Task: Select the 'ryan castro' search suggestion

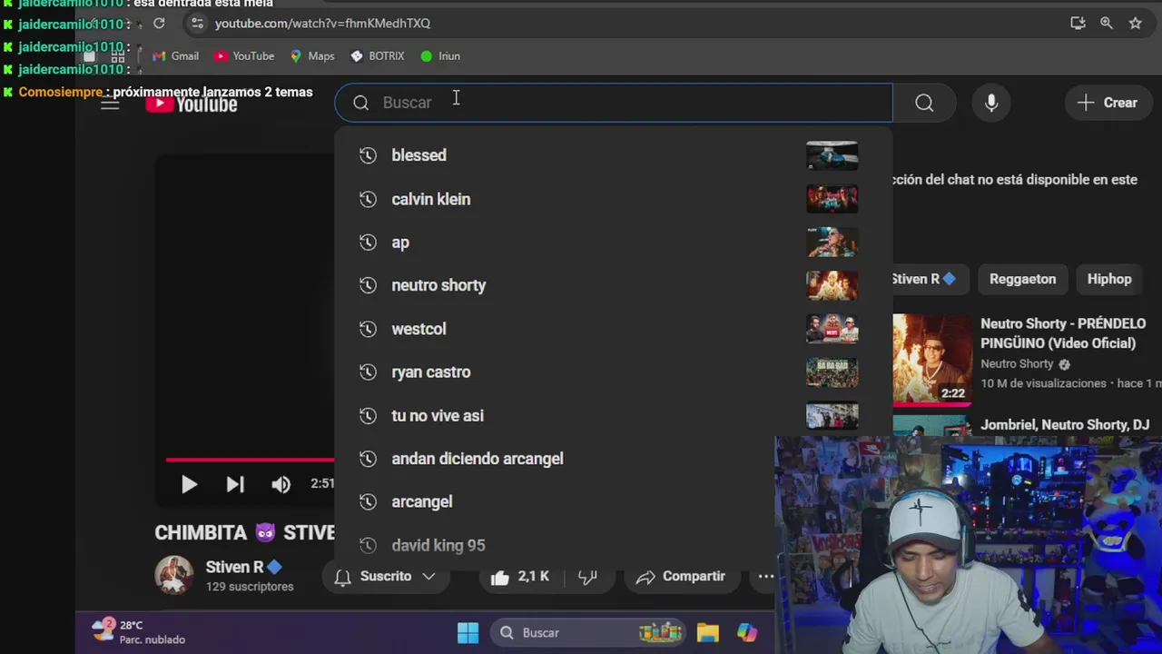Action: 614,372
